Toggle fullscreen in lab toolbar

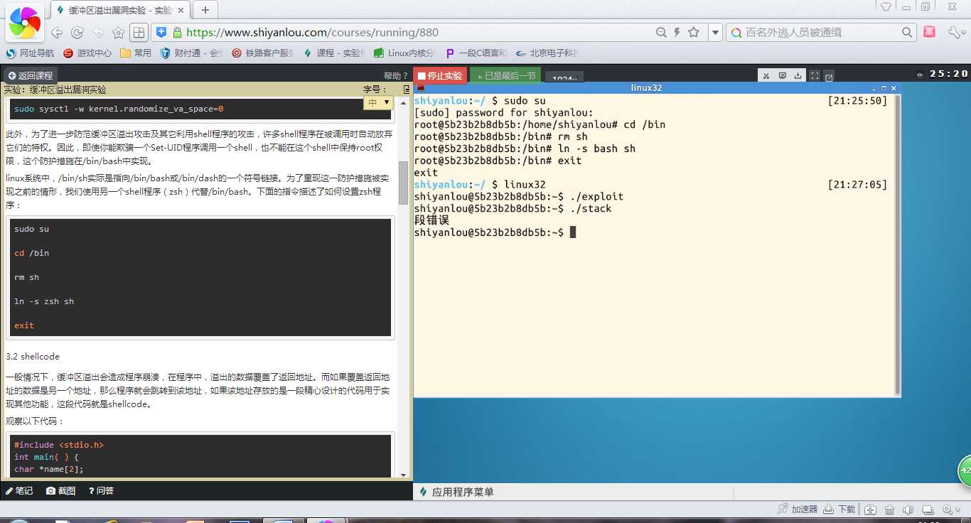coord(815,75)
